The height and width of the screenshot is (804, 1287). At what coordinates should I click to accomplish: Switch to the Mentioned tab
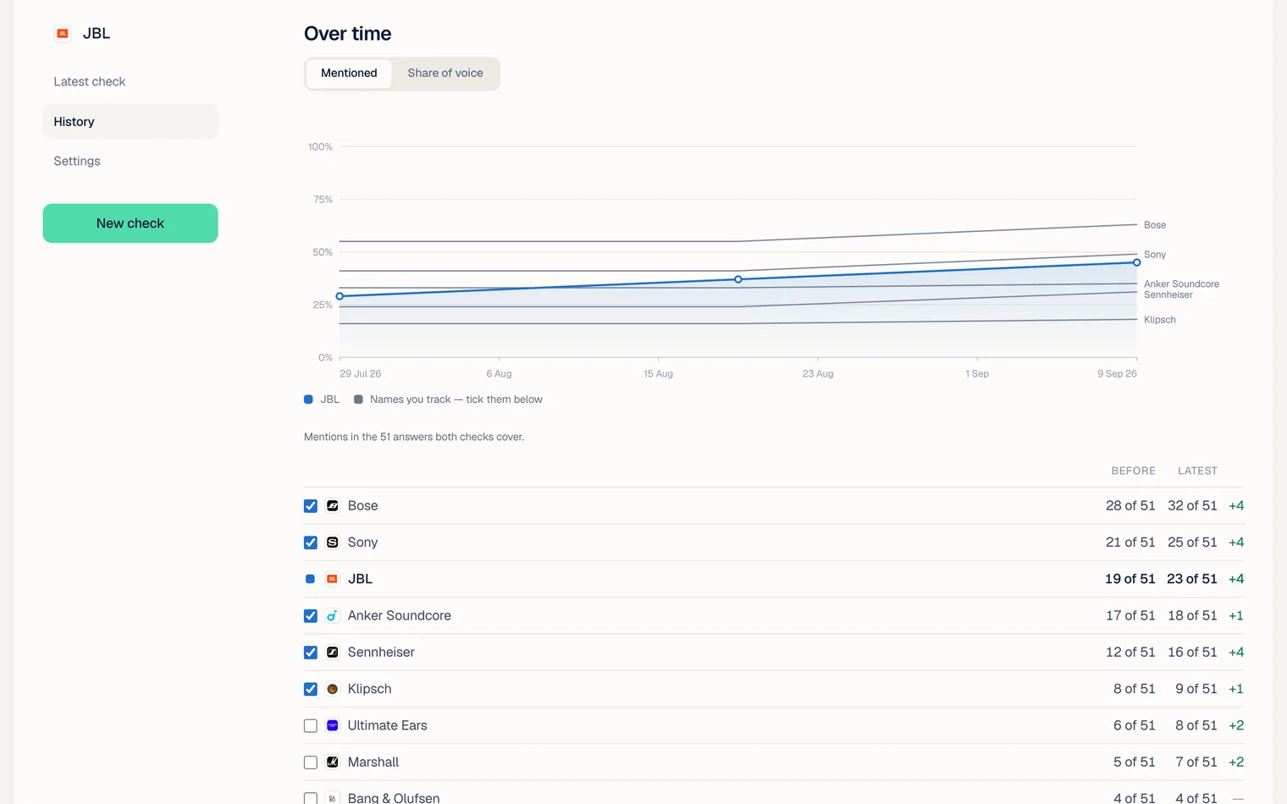point(349,74)
